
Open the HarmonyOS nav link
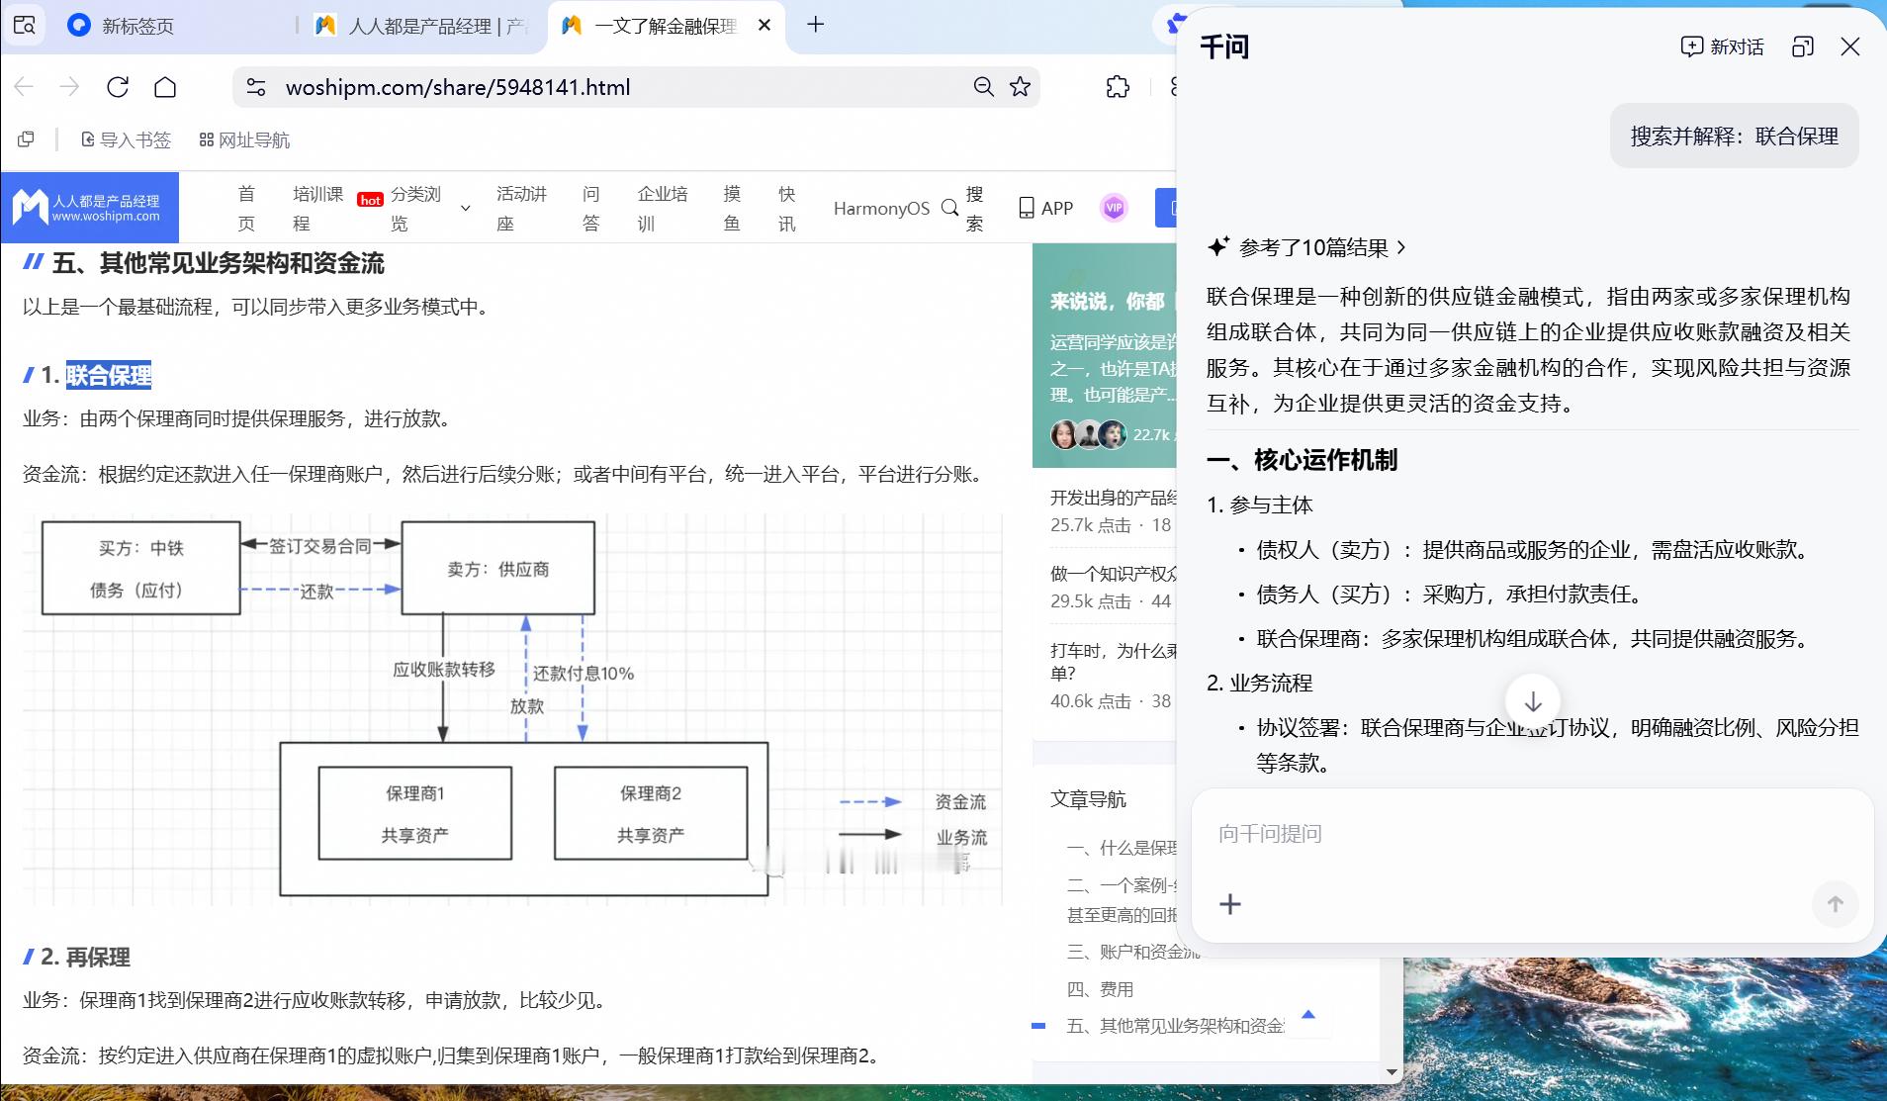(881, 209)
